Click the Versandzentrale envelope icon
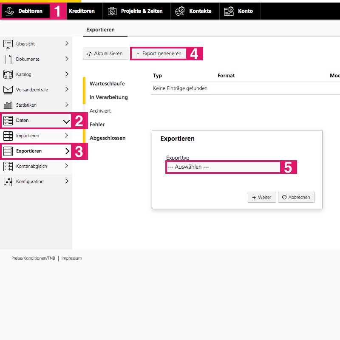 [x=8, y=90]
